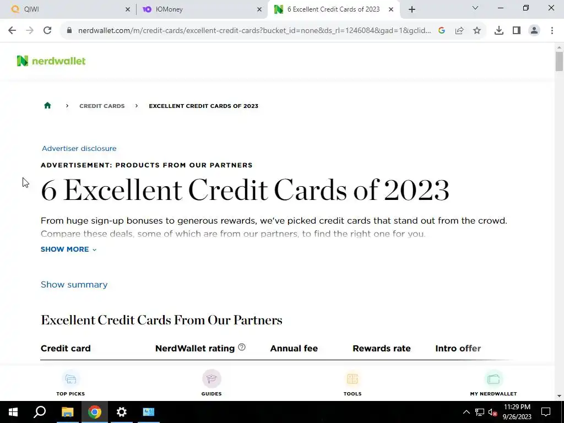Viewport: 564px width, 423px height.
Task: Expand the SHOW MORE description
Action: point(69,250)
